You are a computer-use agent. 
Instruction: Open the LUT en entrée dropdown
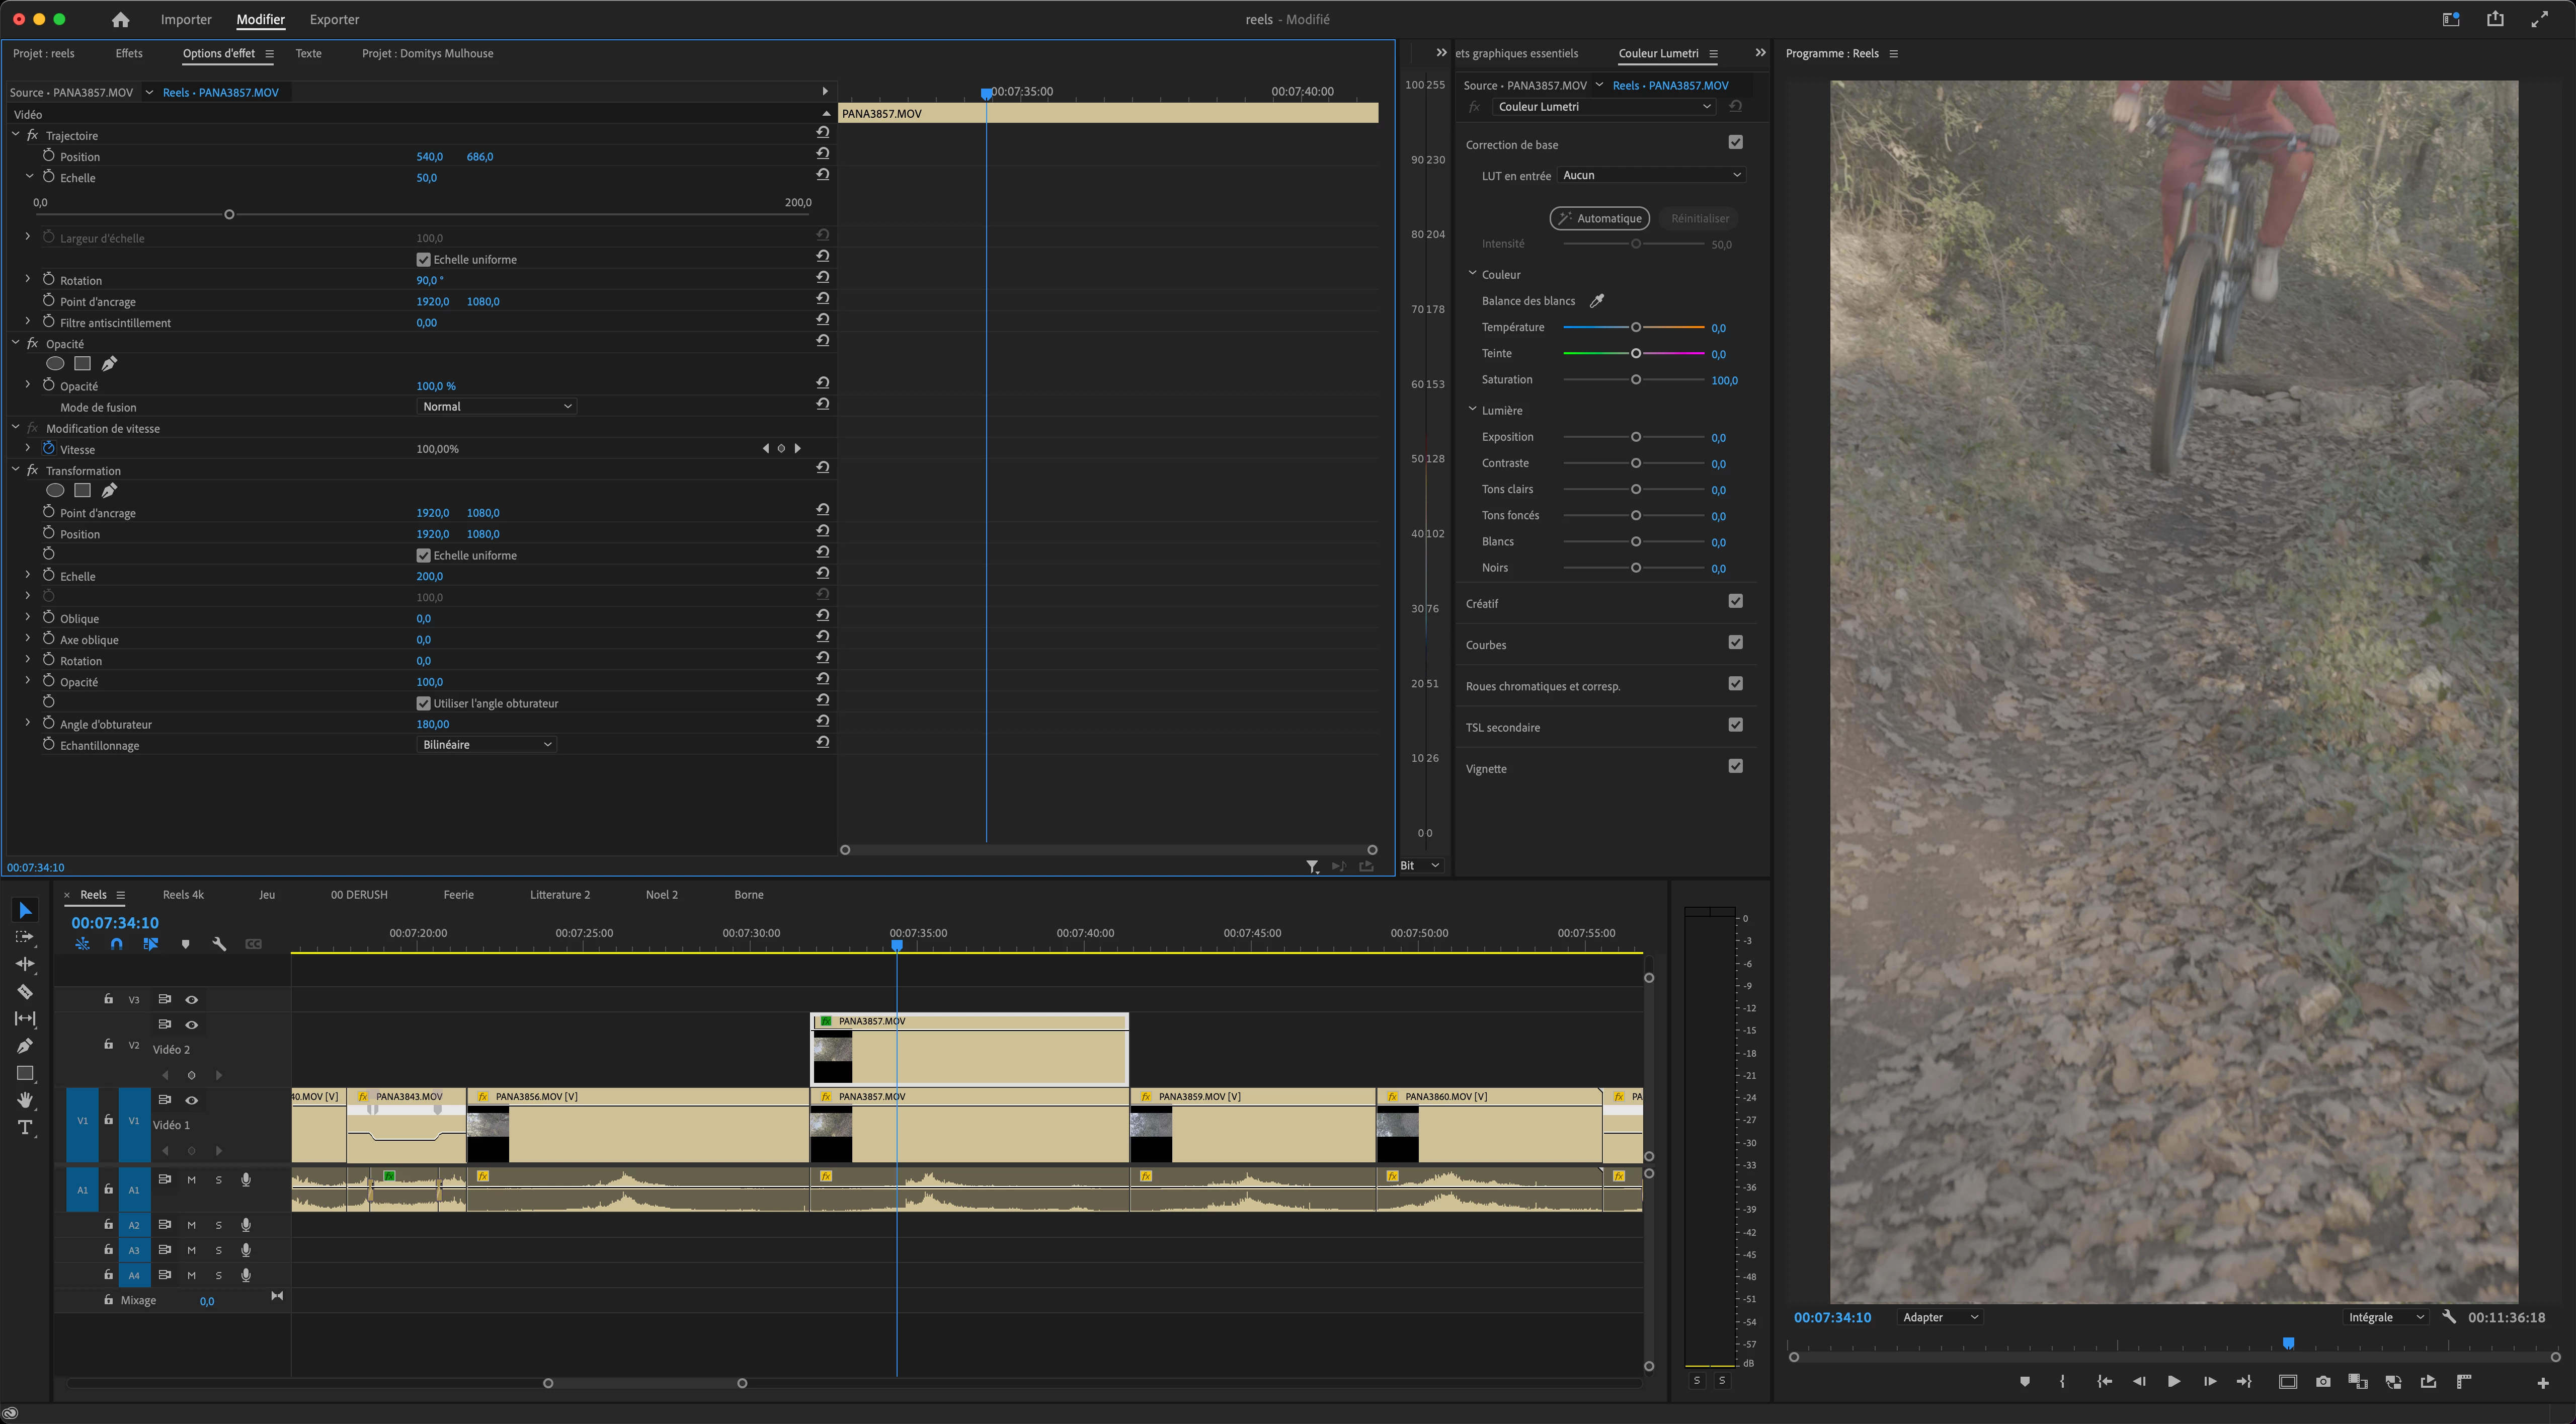pyautogui.click(x=1650, y=175)
